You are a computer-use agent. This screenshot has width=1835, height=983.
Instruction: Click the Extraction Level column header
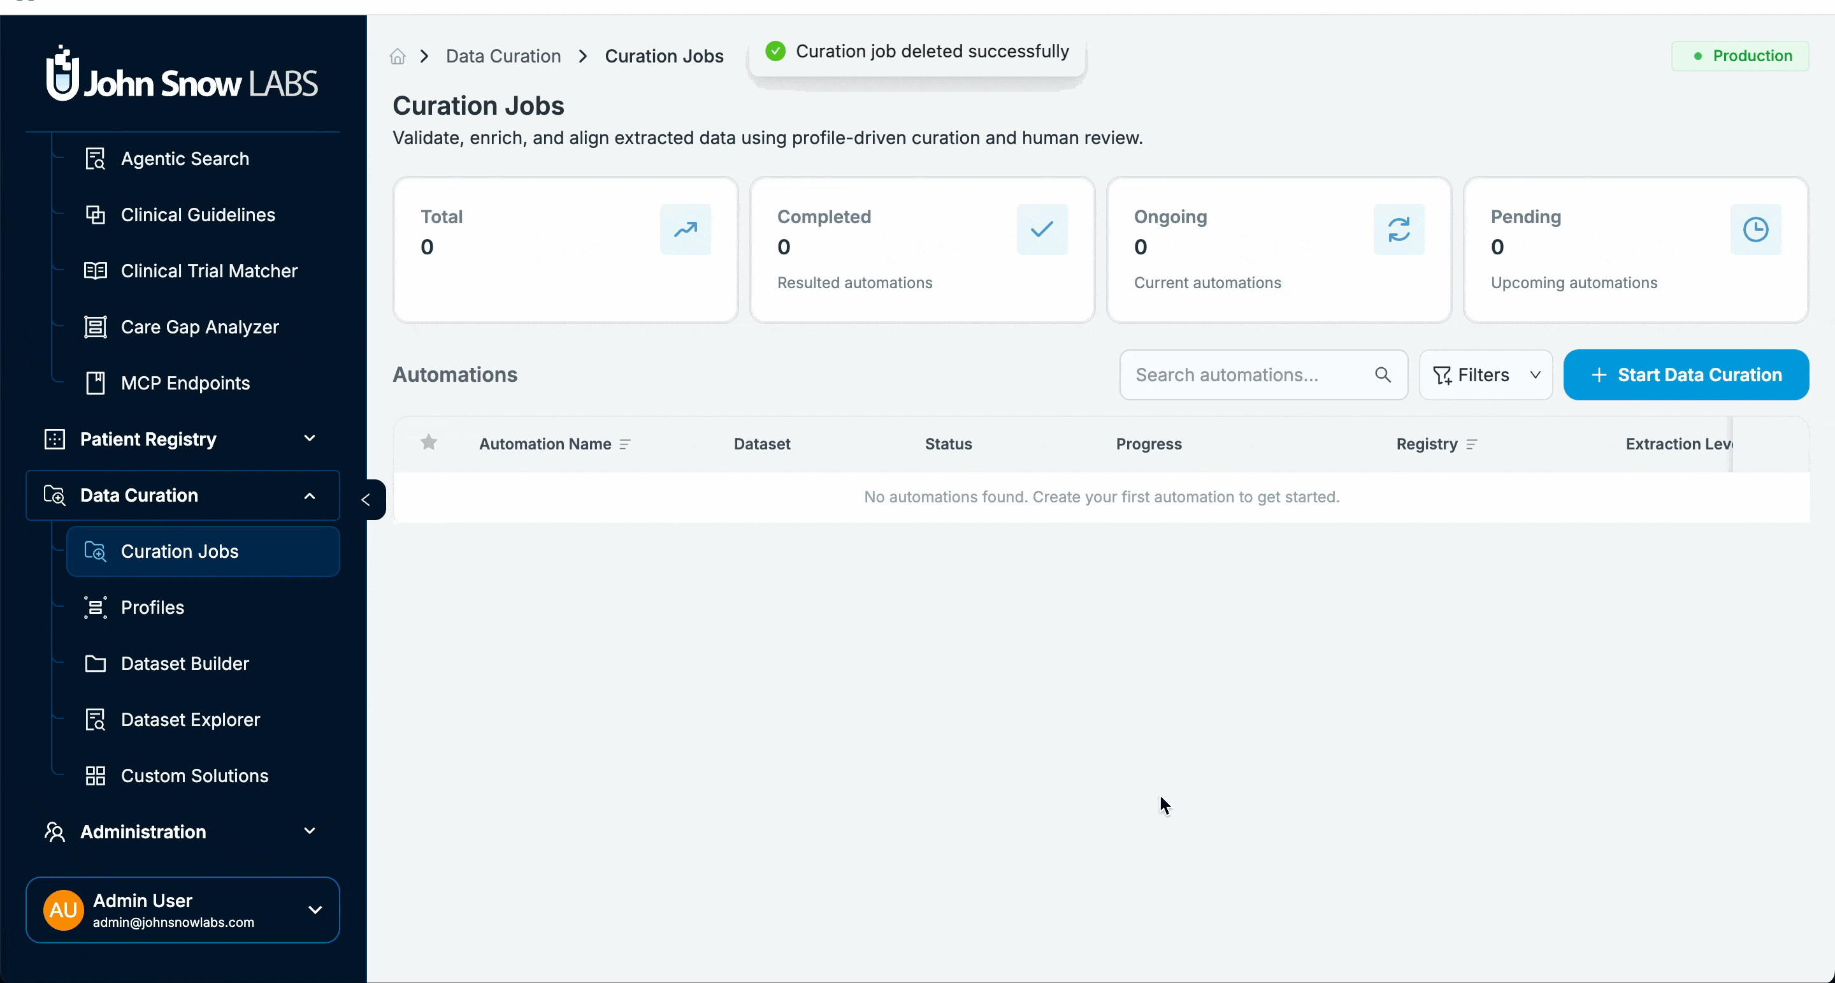1678,444
